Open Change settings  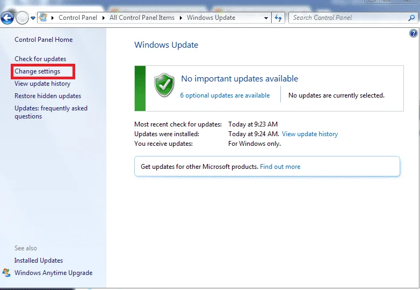click(37, 71)
